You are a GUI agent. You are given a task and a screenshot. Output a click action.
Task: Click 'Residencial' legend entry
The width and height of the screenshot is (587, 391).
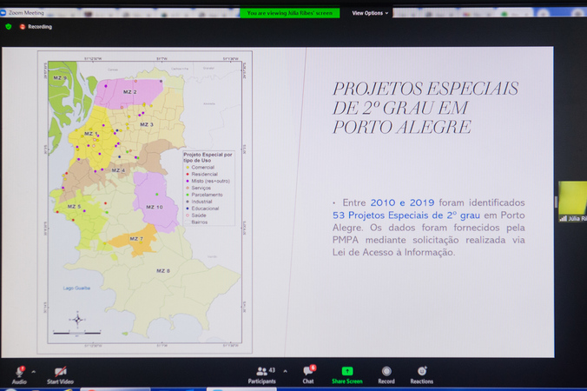pyautogui.click(x=201, y=174)
